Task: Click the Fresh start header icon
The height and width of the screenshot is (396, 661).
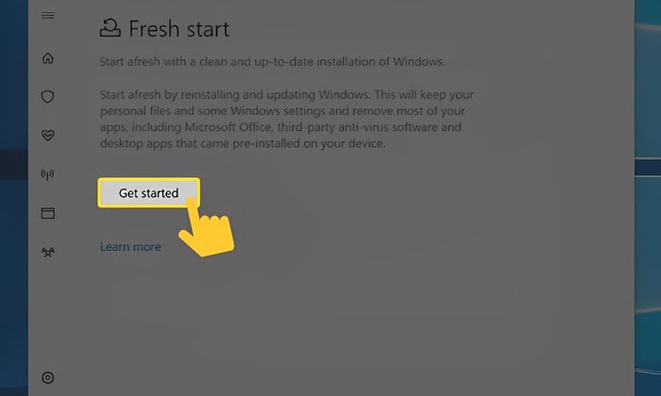Action: [110, 30]
